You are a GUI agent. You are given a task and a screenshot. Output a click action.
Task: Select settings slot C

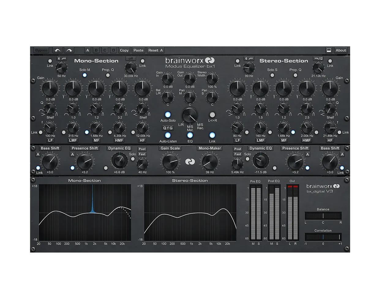[x=105, y=50]
